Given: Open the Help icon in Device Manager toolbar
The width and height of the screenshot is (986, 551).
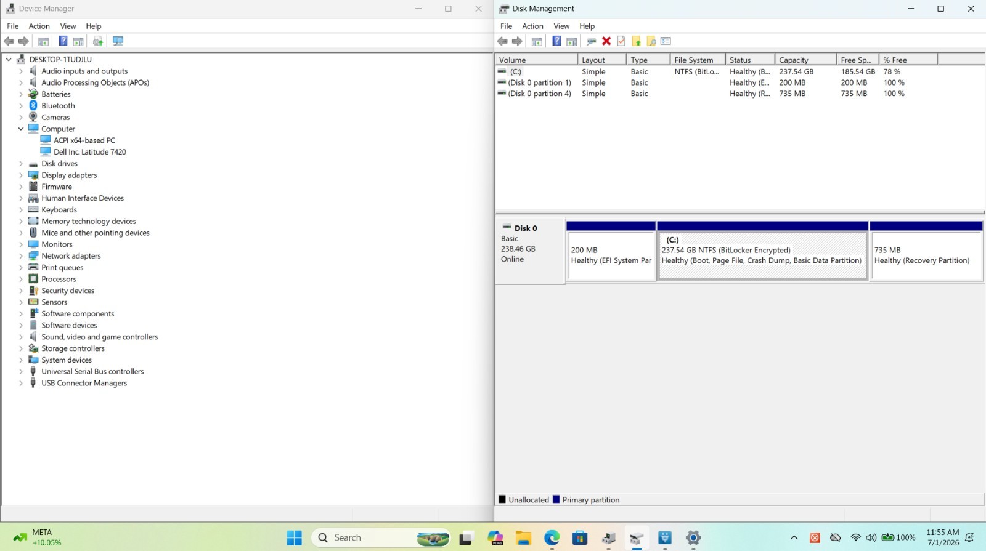Looking at the screenshot, I should click(63, 41).
